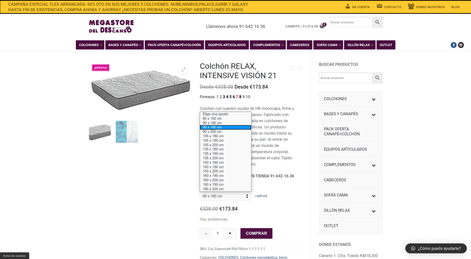471x259 pixels.
Task: Click Limpiar to clear selection
Action: (261, 196)
